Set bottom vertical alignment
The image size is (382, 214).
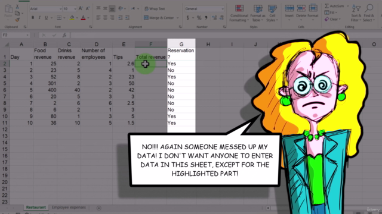click(112, 9)
